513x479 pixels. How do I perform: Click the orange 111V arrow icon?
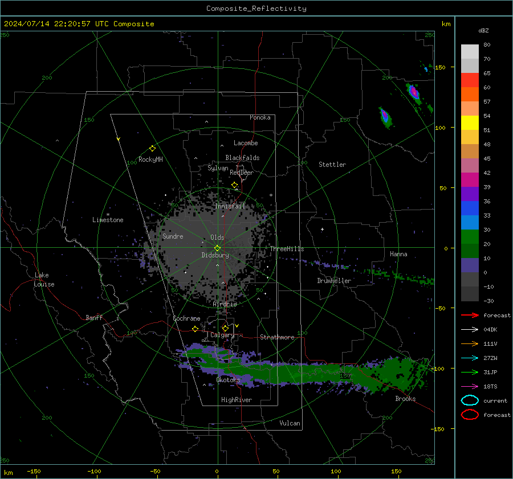(x=470, y=343)
